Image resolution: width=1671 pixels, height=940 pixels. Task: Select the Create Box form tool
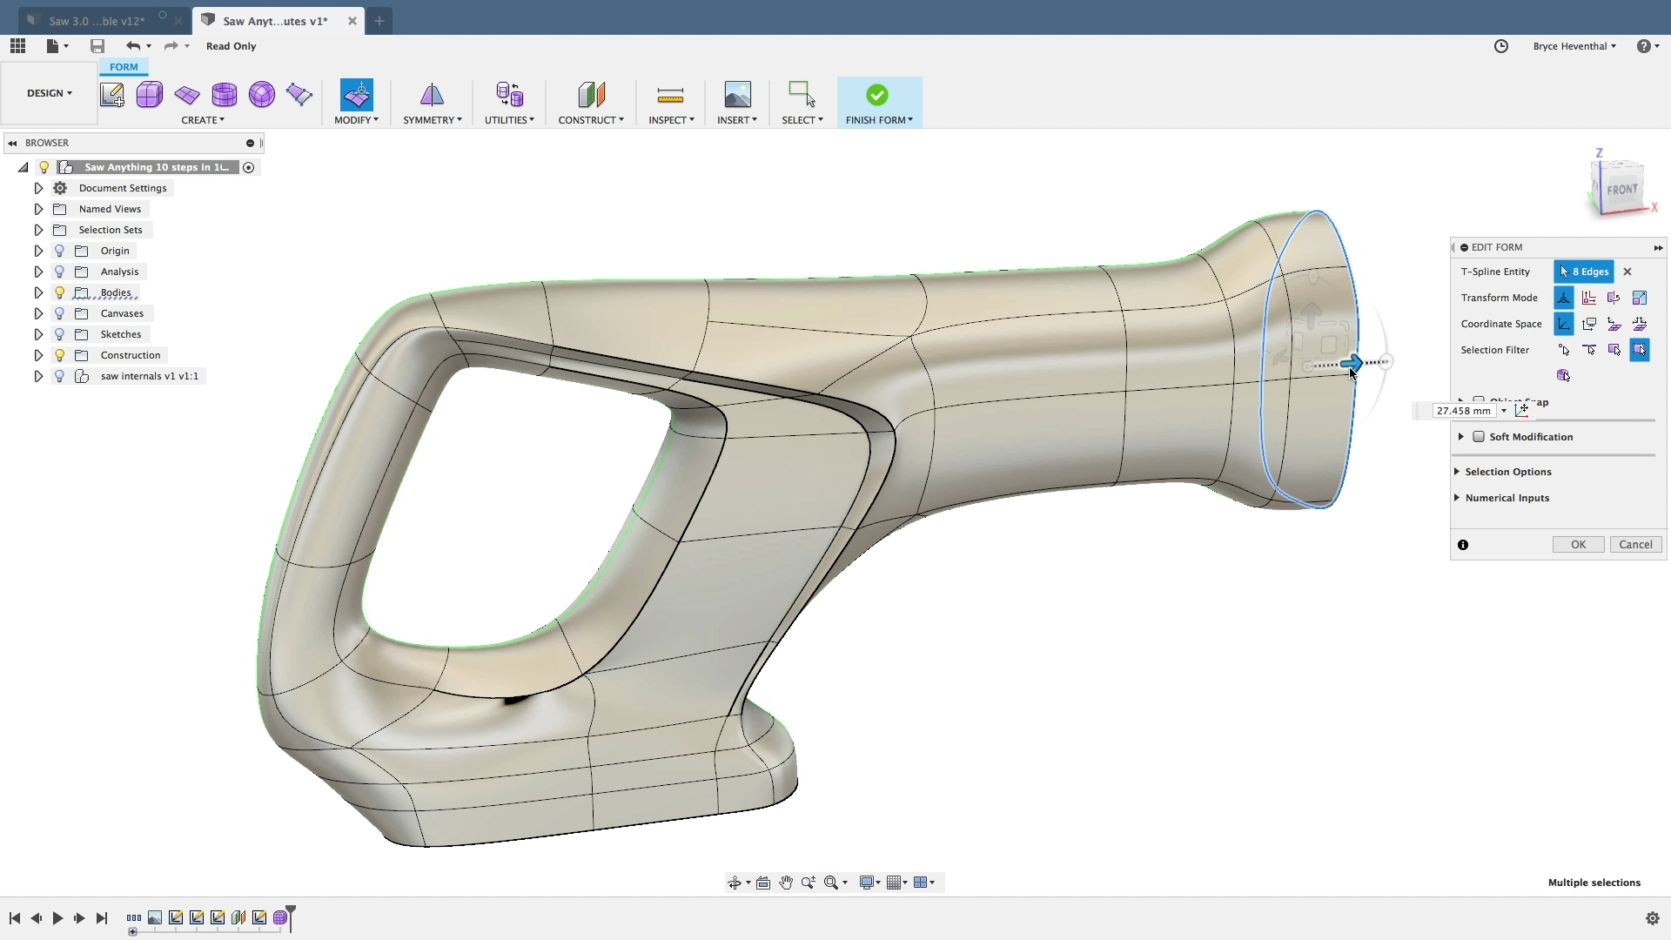tap(149, 94)
